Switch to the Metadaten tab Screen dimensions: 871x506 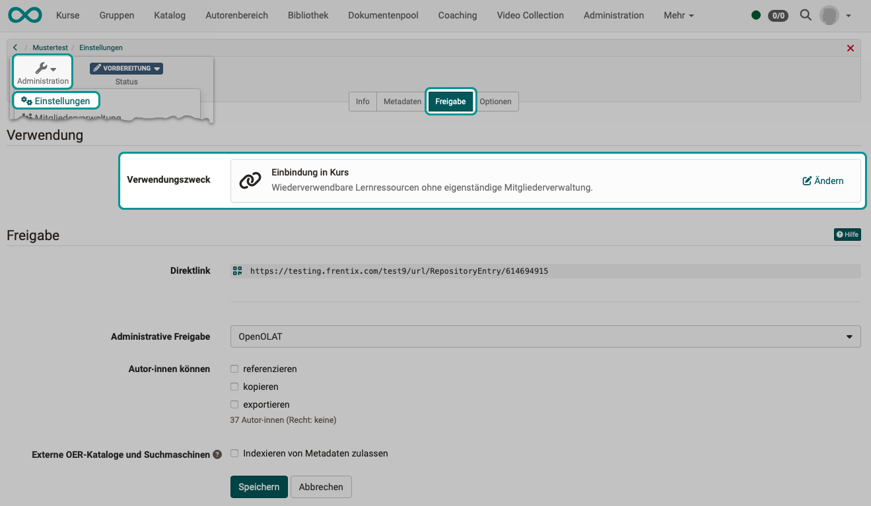[x=402, y=102]
